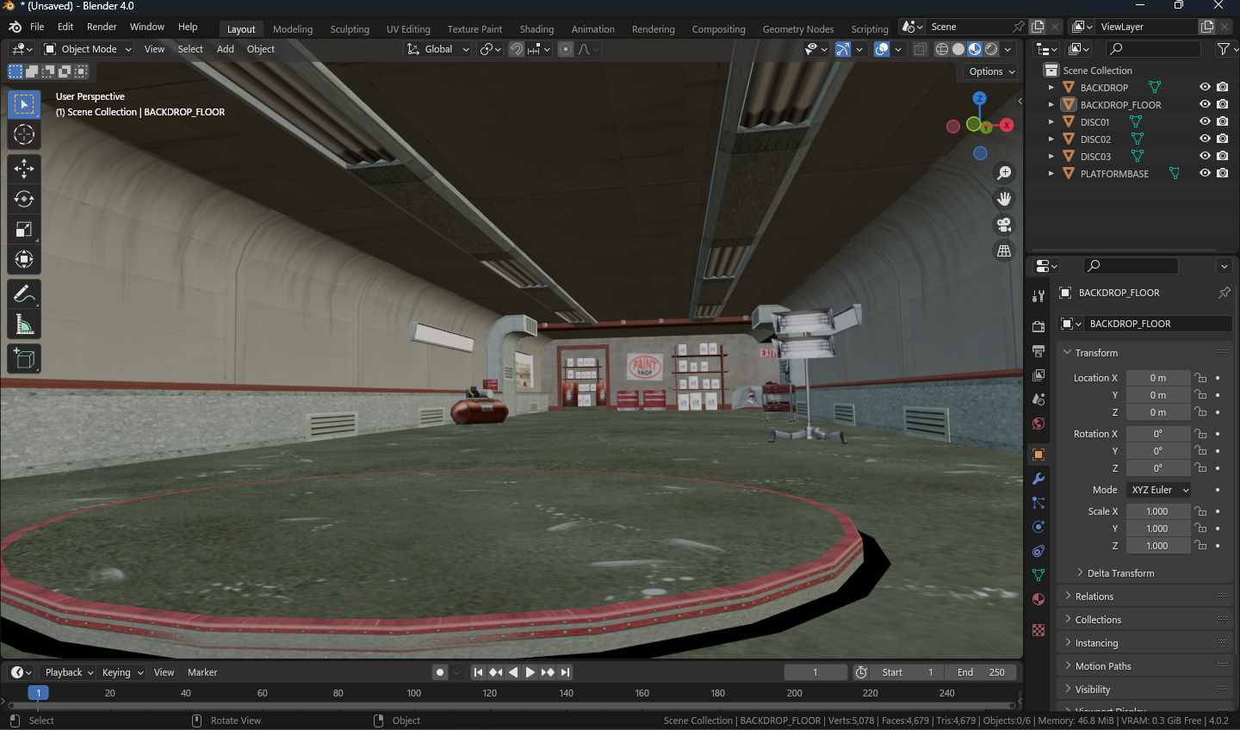
Task: Activate the Select Box tool
Action: pyautogui.click(x=24, y=104)
